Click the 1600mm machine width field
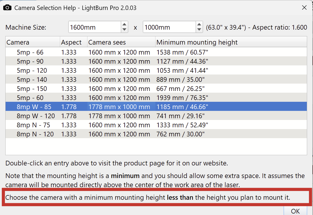This screenshot has width=313, height=215. tap(94, 27)
